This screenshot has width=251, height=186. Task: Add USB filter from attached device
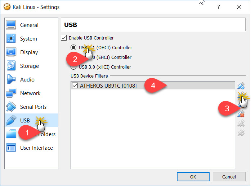(241, 96)
